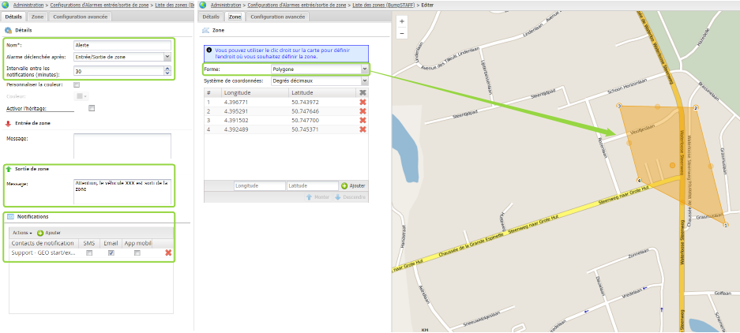Open Détails tab in right window

click(x=211, y=17)
